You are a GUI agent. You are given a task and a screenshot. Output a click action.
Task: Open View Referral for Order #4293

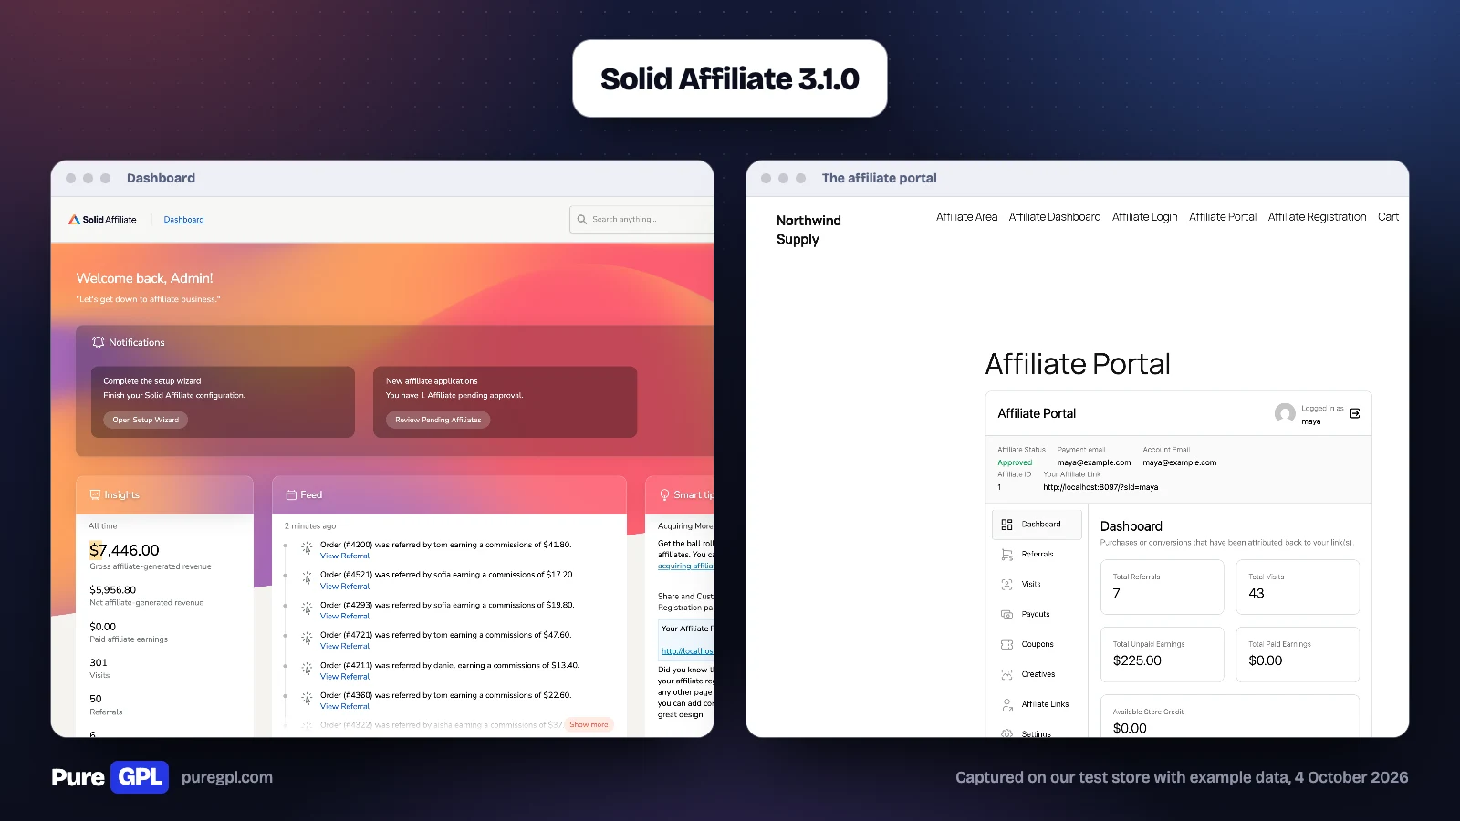tap(345, 616)
